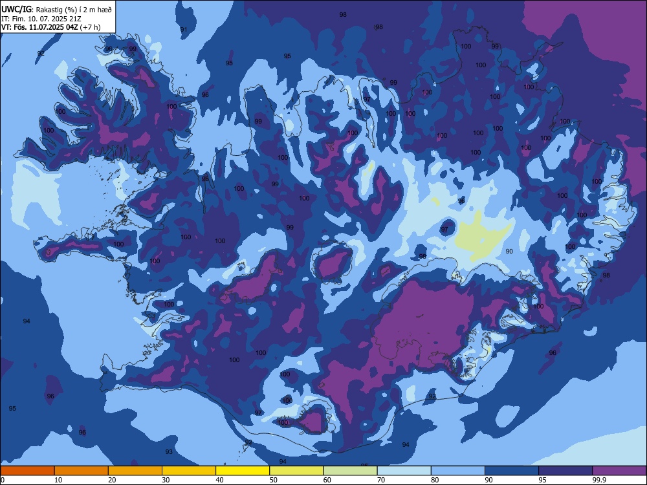
Task: Click the pale blue 70–80 legend swatch
Action: [x=404, y=471]
